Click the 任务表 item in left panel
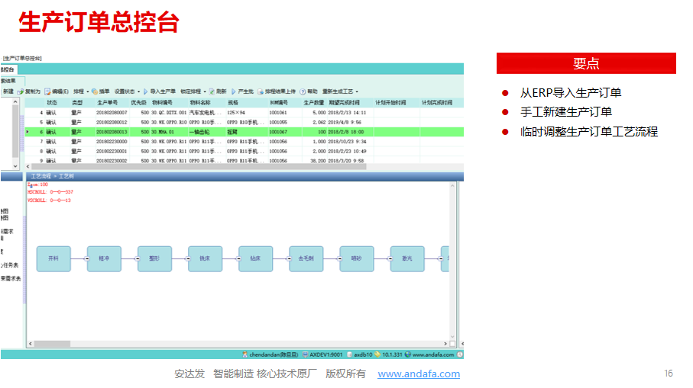Viewport: 693px width, 388px height. pos(10,265)
